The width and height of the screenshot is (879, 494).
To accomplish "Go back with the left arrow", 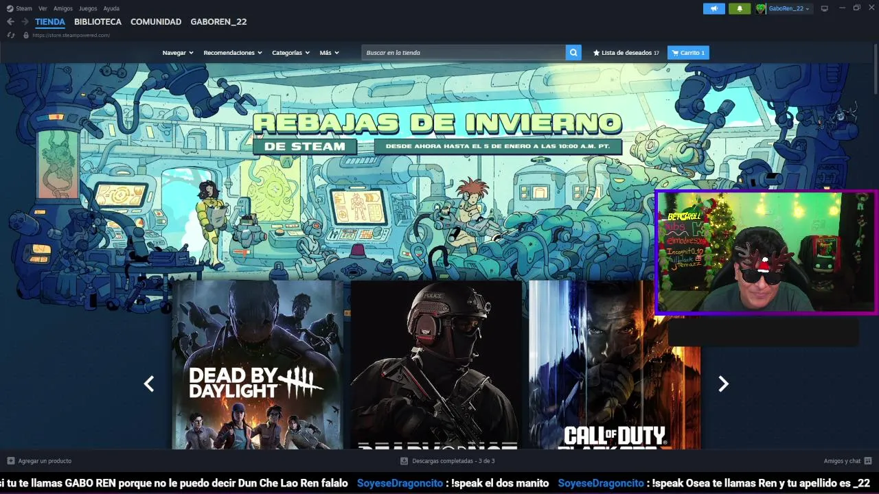I will 10,22.
